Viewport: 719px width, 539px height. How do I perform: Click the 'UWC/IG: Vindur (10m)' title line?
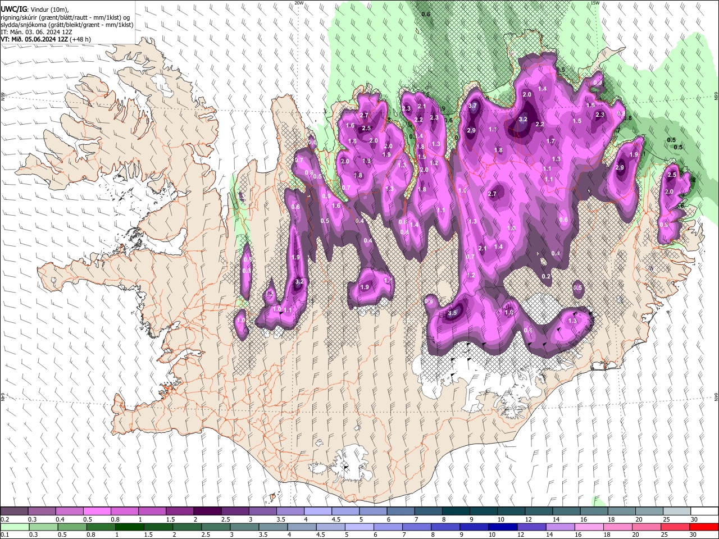point(34,9)
